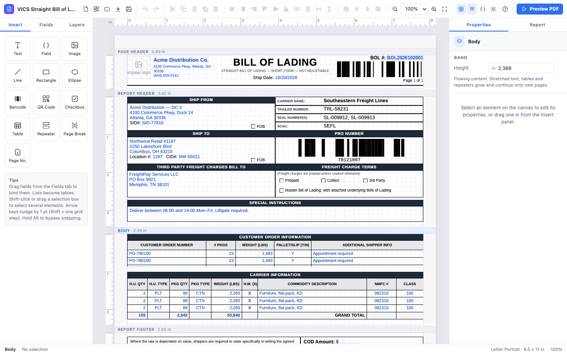Click the Master Bill of Lading checkbox

pos(282,190)
